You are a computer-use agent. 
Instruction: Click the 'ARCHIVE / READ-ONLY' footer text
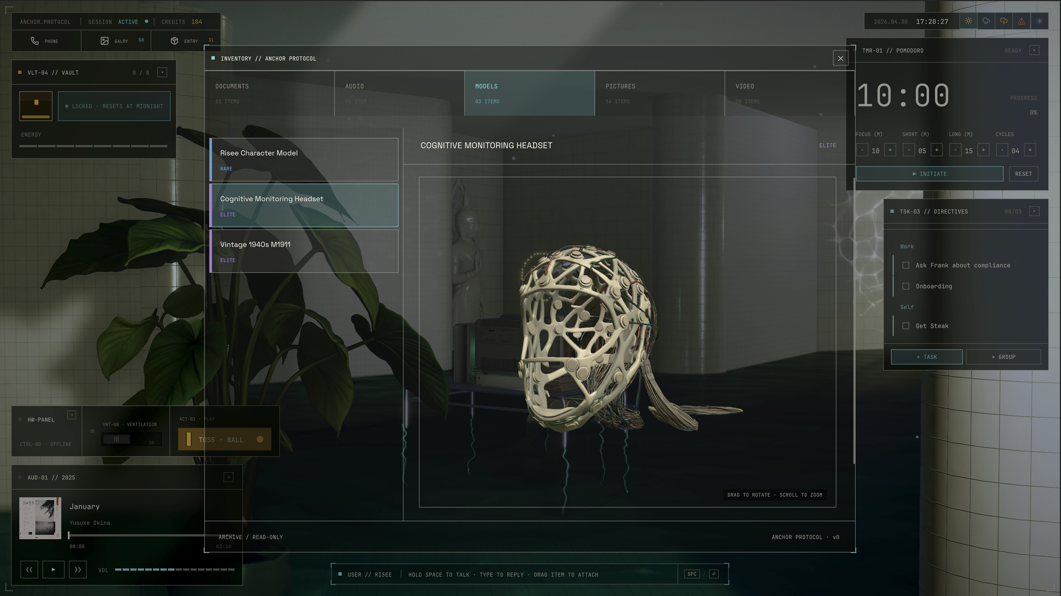coord(250,537)
